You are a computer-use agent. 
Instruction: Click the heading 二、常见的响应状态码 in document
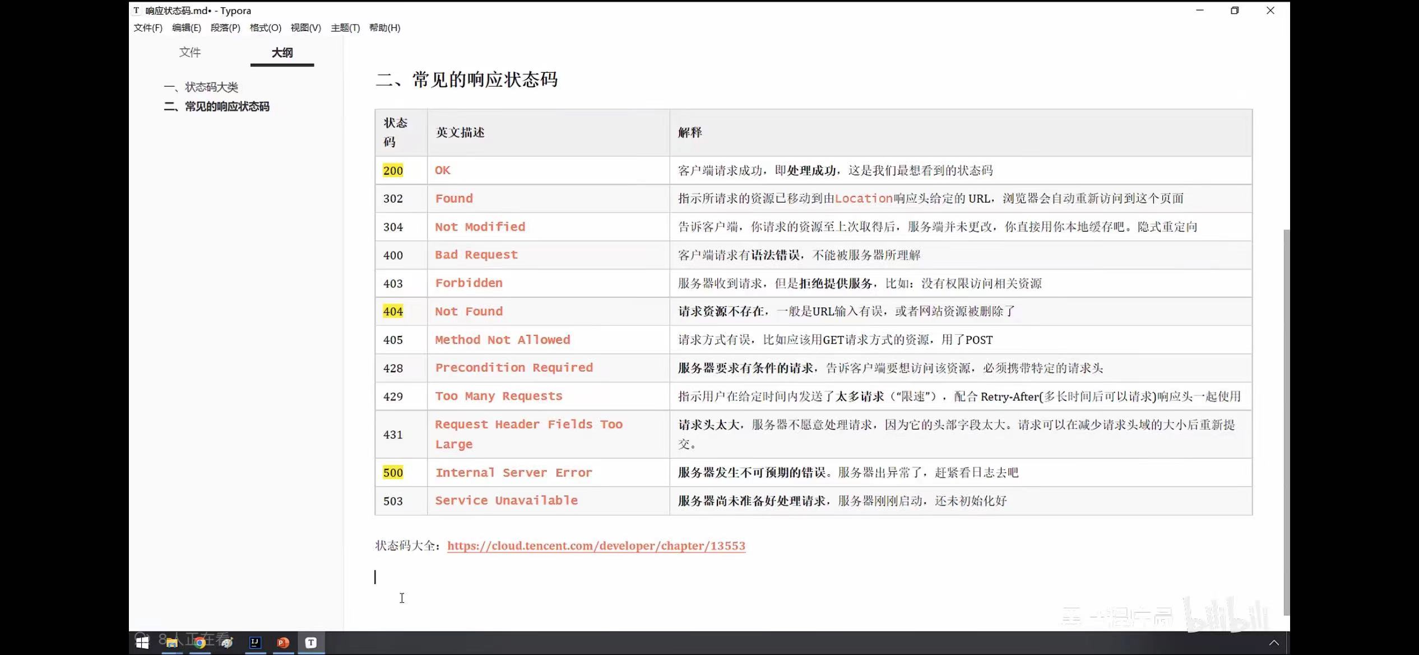point(467,79)
